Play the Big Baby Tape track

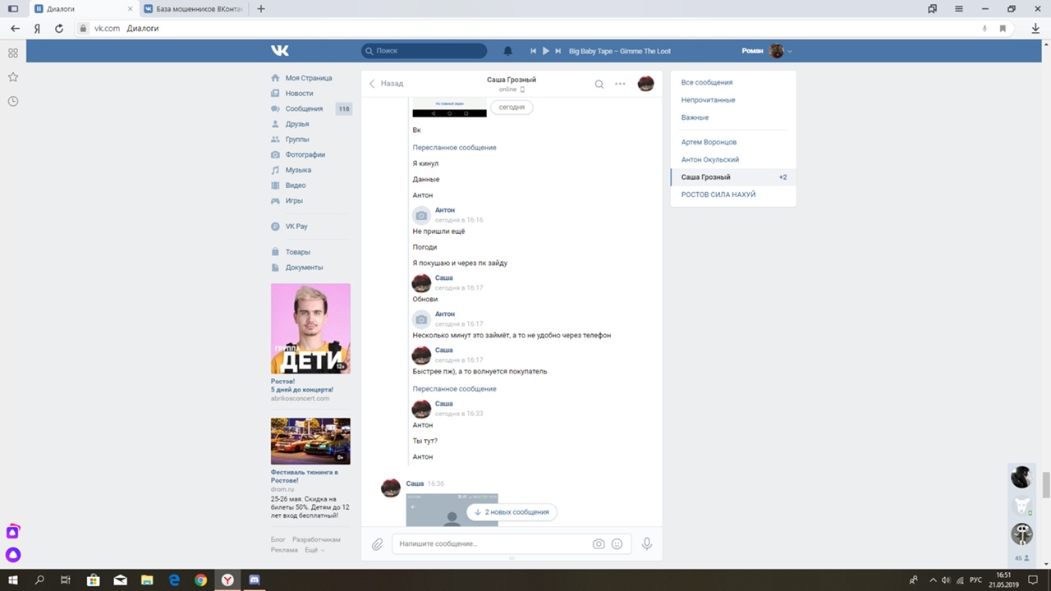click(x=545, y=51)
